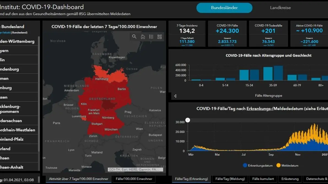Click the map home extent icon

click(x=143, y=37)
